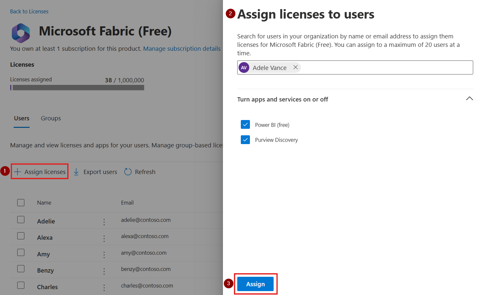Click the Licenses assigned progress bar
The height and width of the screenshot is (295, 480).
tap(77, 87)
